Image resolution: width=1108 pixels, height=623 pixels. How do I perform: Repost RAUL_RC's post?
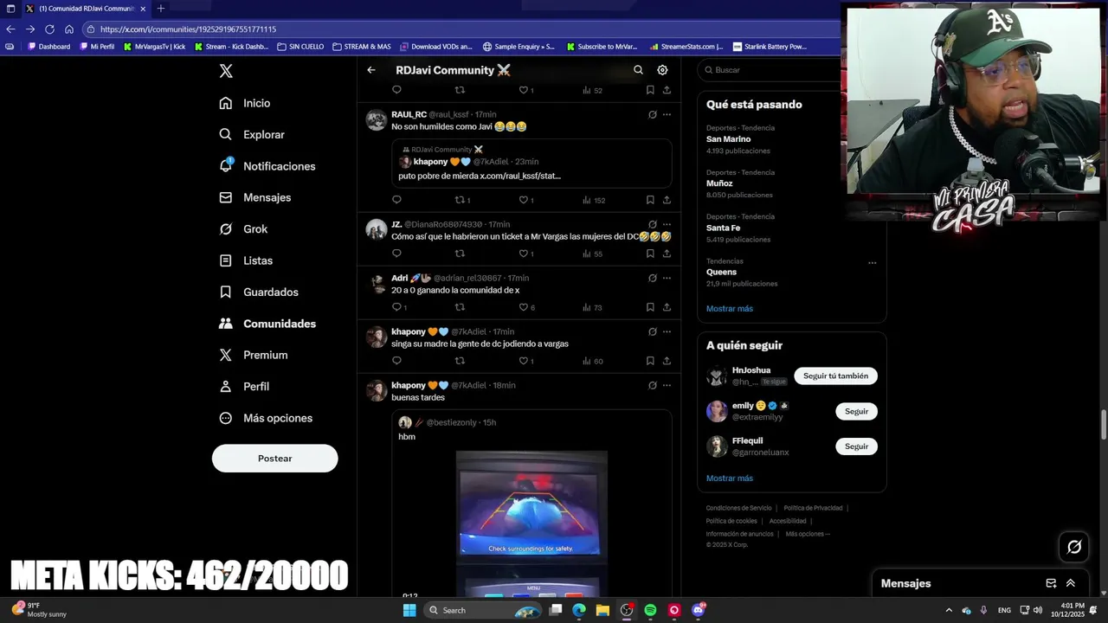pyautogui.click(x=462, y=200)
